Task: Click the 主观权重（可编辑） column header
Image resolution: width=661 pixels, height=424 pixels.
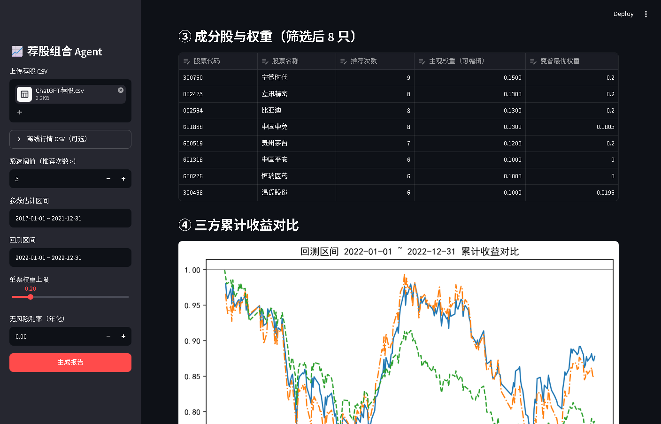Action: 470,61
